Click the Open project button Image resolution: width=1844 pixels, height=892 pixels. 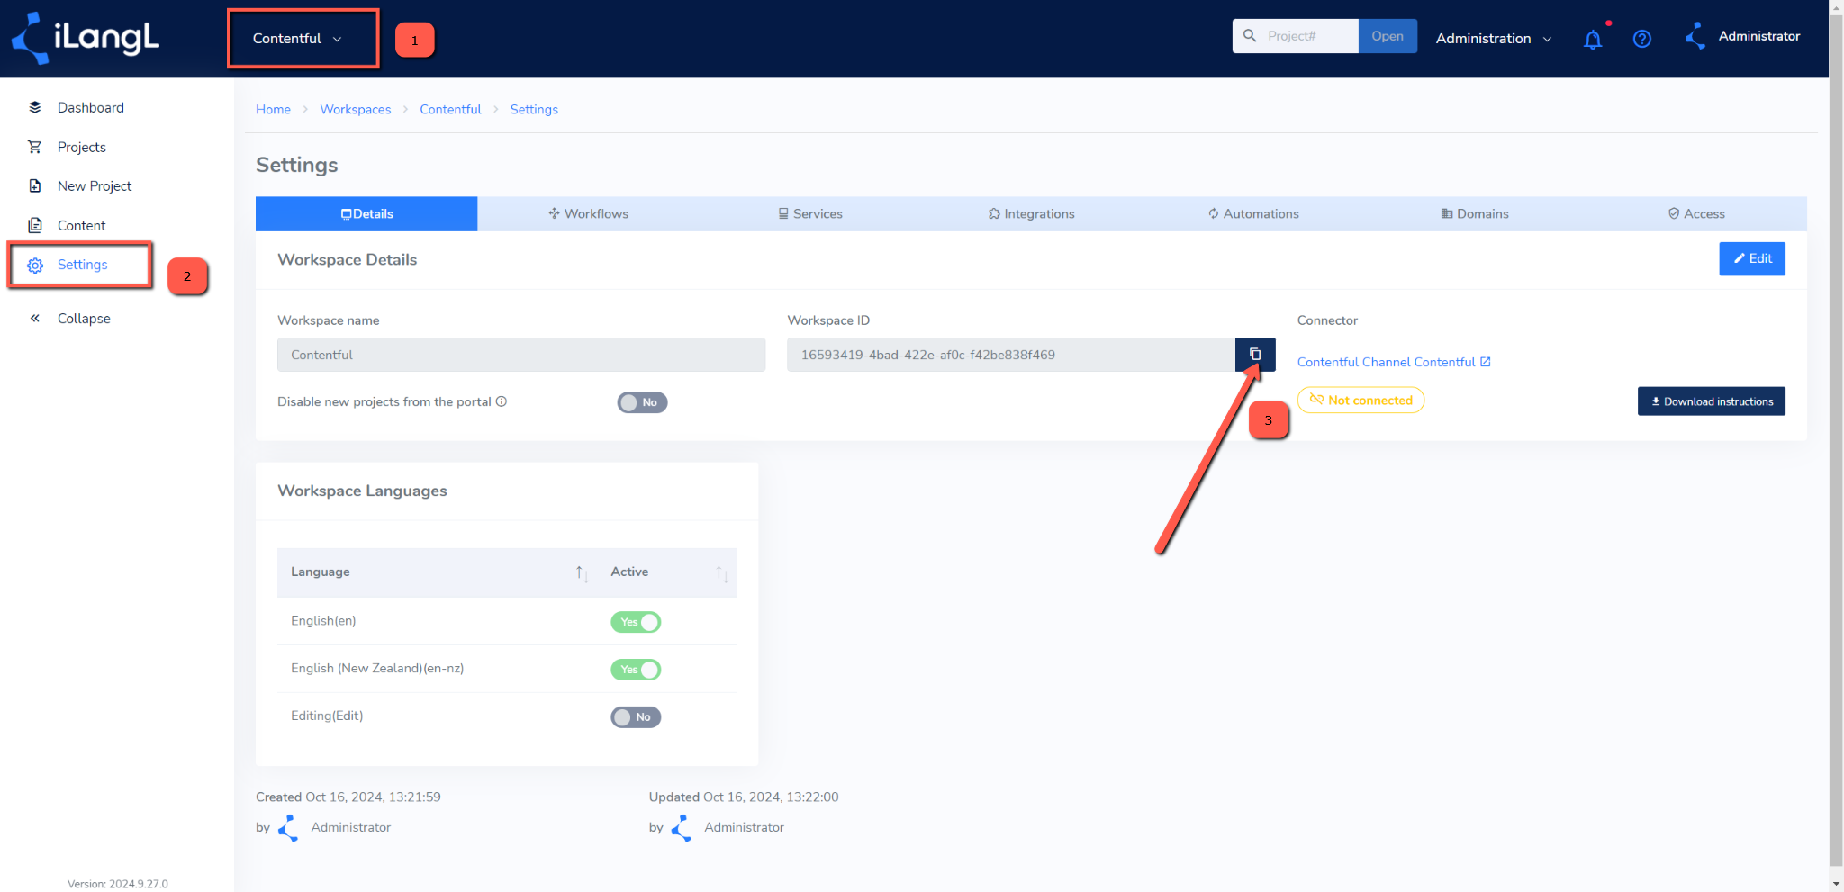(x=1388, y=36)
